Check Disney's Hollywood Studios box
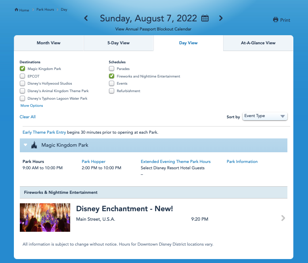308x263 pixels. click(22, 83)
